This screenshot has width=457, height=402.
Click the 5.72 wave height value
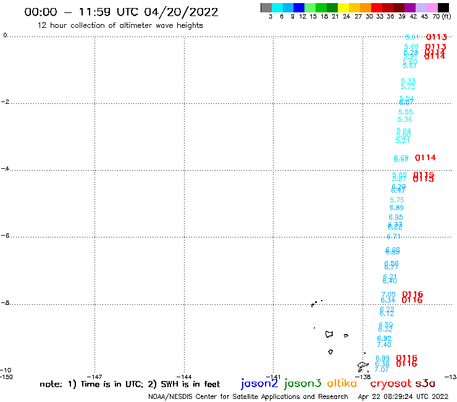408,87
